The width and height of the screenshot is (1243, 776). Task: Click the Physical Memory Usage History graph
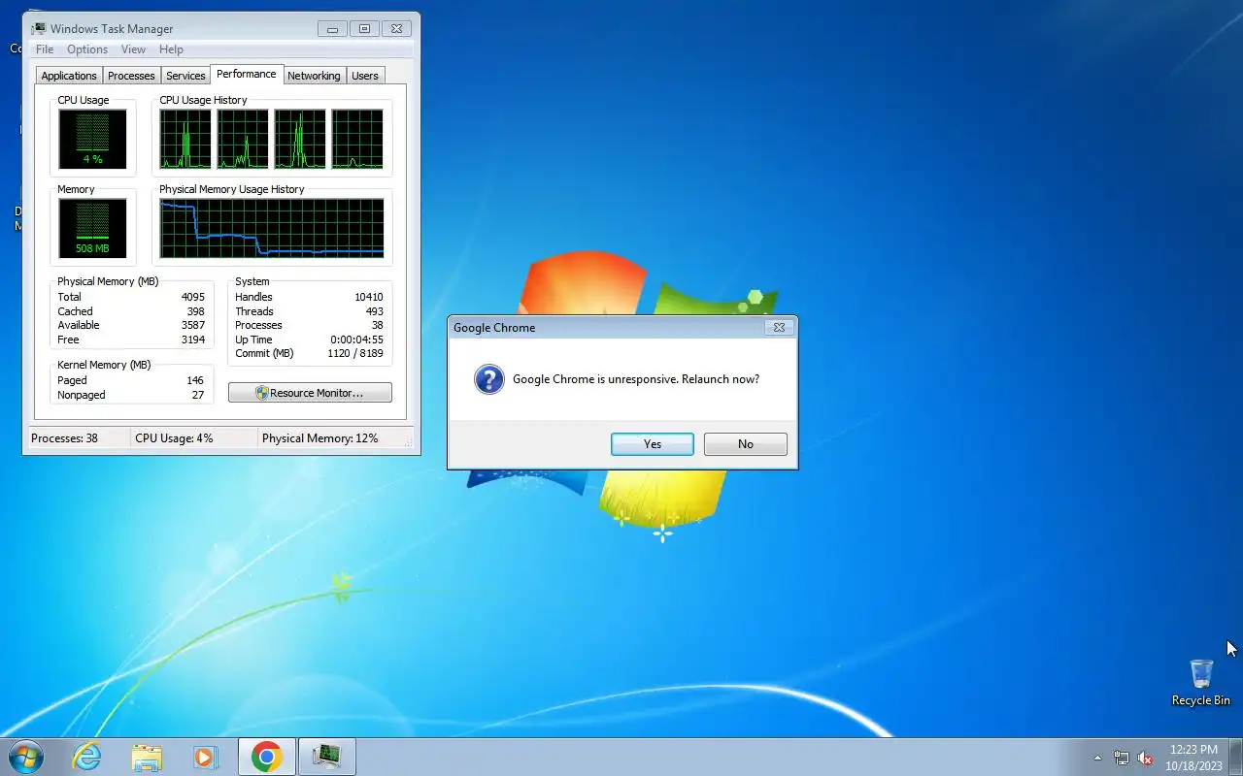pyautogui.click(x=272, y=228)
